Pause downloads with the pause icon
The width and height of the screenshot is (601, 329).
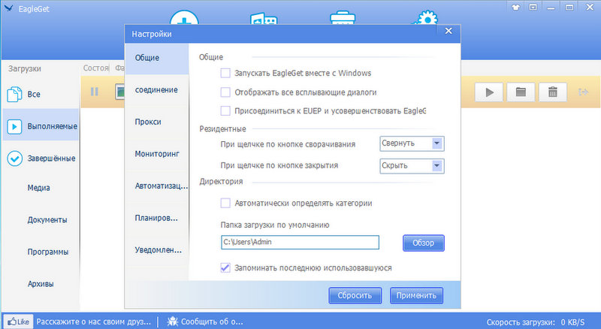(95, 92)
